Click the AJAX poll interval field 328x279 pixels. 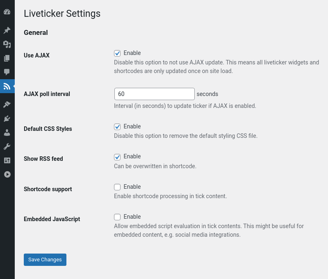[155, 94]
